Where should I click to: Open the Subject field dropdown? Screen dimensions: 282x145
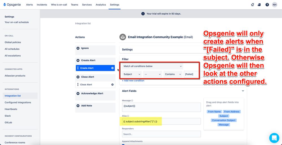pyautogui.click(x=132, y=74)
